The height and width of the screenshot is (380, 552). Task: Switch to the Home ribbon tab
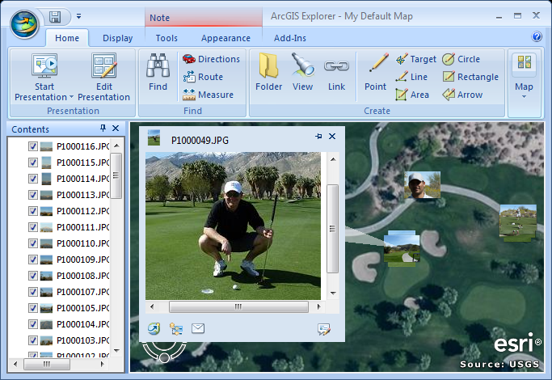[67, 38]
